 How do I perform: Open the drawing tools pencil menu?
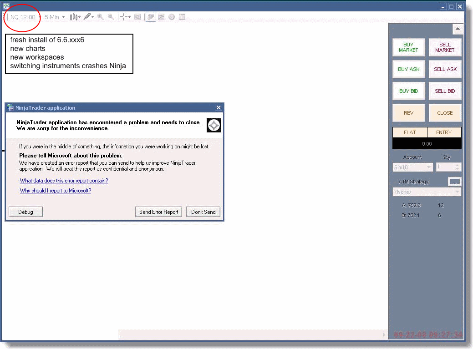pyautogui.click(x=88, y=17)
